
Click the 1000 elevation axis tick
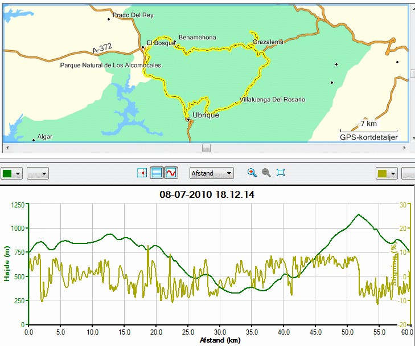click(18, 229)
